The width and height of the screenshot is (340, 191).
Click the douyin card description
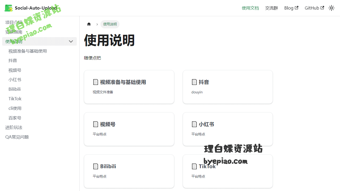coord(197,92)
